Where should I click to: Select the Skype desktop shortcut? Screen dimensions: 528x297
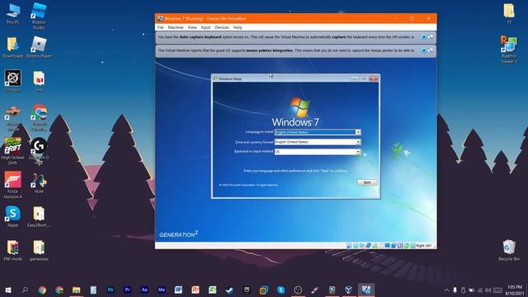coord(13,216)
